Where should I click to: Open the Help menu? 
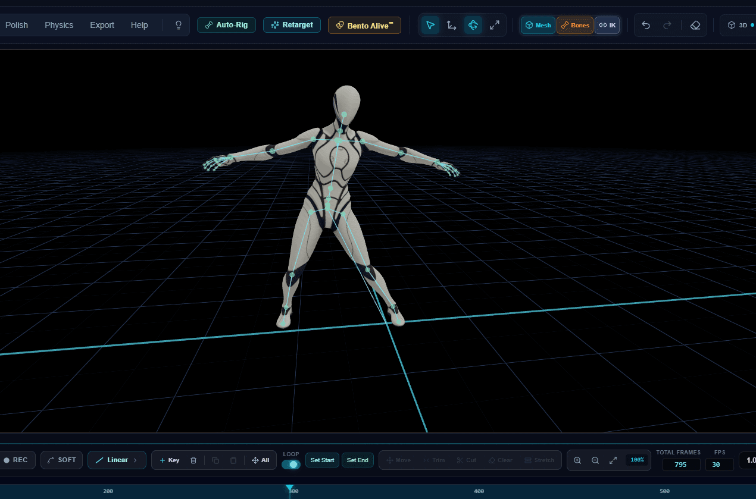click(x=139, y=25)
